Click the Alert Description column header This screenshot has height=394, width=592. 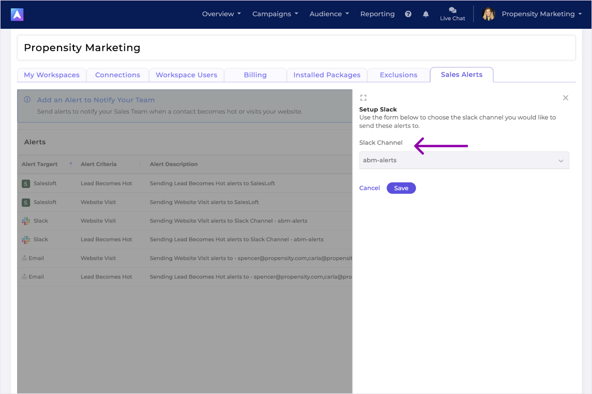coord(174,164)
